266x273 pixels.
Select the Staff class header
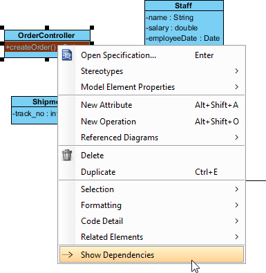pyautogui.click(x=184, y=6)
